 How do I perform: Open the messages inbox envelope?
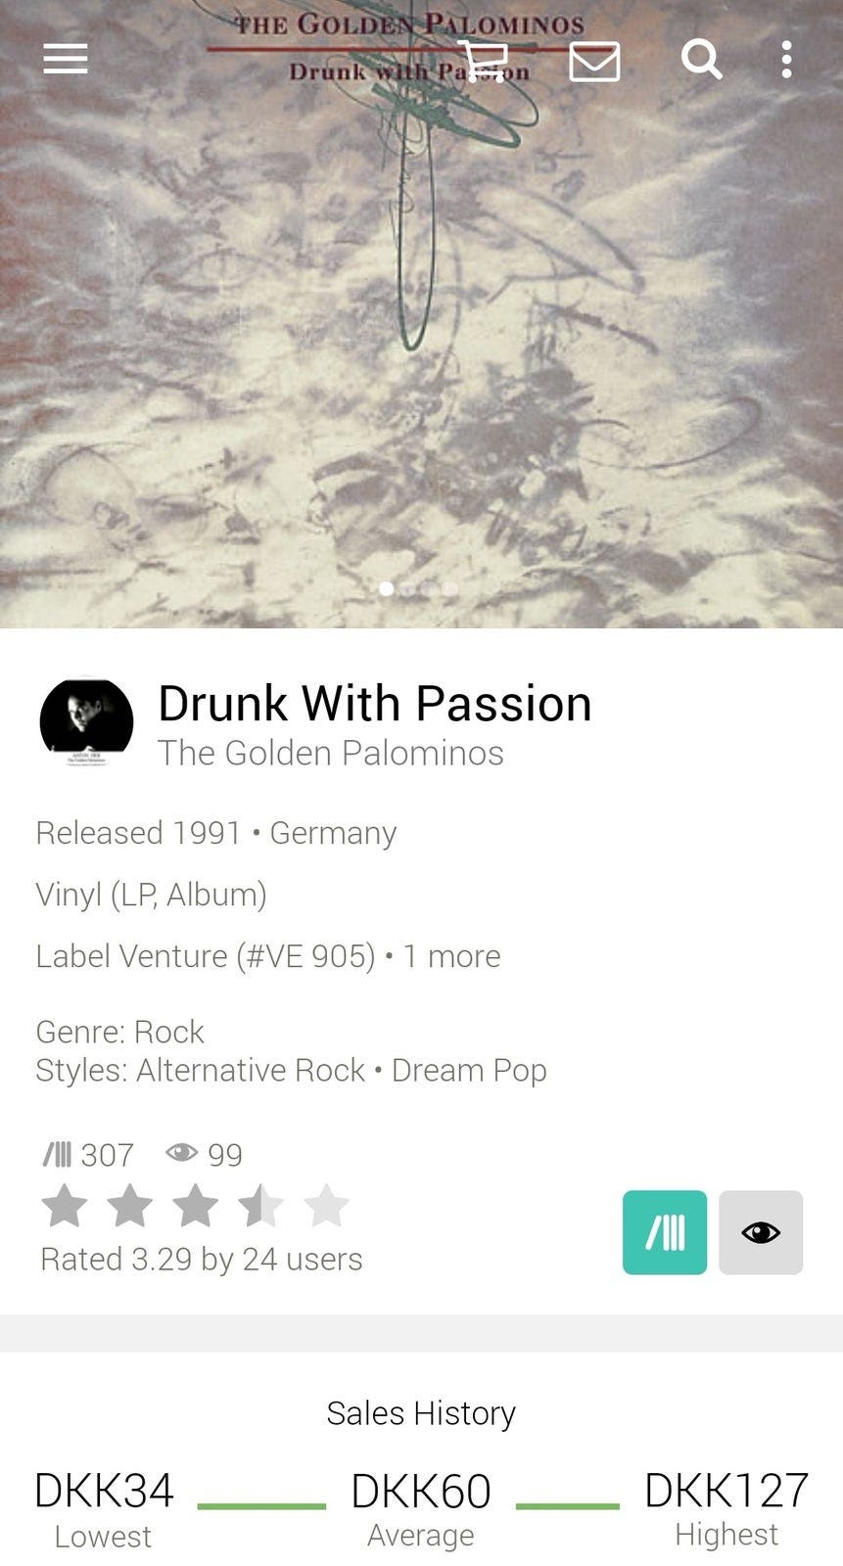pos(594,62)
